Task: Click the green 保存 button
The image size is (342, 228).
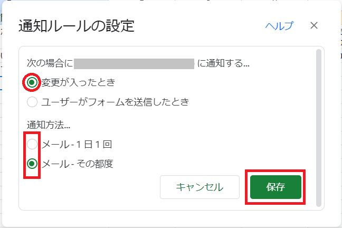Action: [x=275, y=187]
